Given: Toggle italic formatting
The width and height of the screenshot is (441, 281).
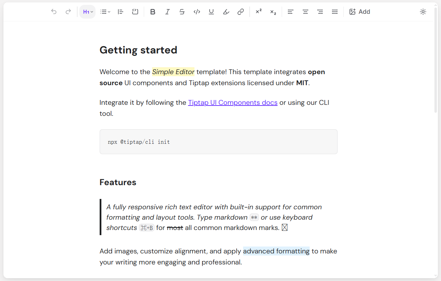Looking at the screenshot, I should pos(168,12).
